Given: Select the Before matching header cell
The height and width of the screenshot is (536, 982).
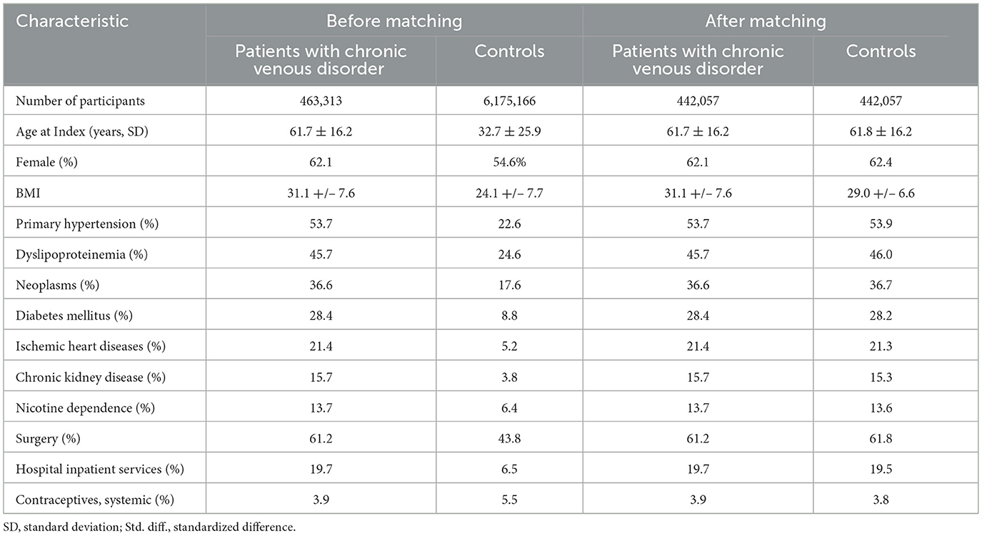Looking at the screenshot, I should coord(394,21).
